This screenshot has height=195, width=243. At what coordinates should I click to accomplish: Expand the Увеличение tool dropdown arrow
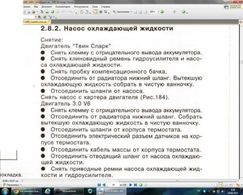tap(131, 12)
